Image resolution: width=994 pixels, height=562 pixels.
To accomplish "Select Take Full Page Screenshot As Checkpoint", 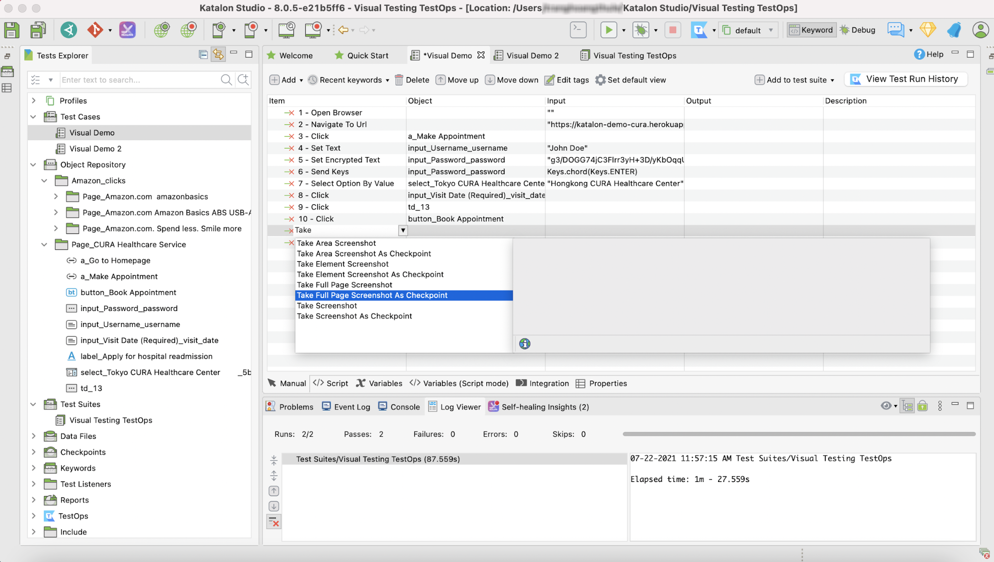I will pos(404,295).
